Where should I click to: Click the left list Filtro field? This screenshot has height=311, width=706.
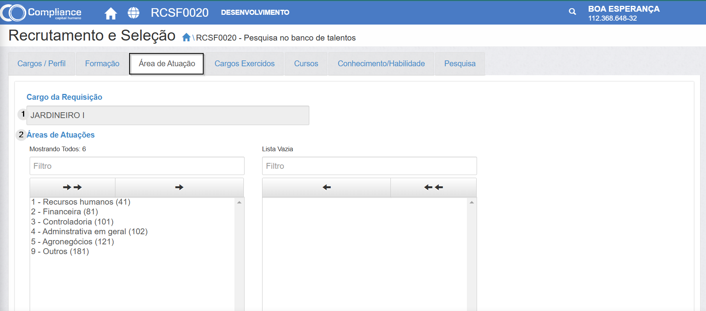pyautogui.click(x=137, y=166)
